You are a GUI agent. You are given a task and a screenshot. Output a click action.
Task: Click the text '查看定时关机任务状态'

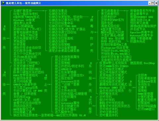tap(115, 106)
